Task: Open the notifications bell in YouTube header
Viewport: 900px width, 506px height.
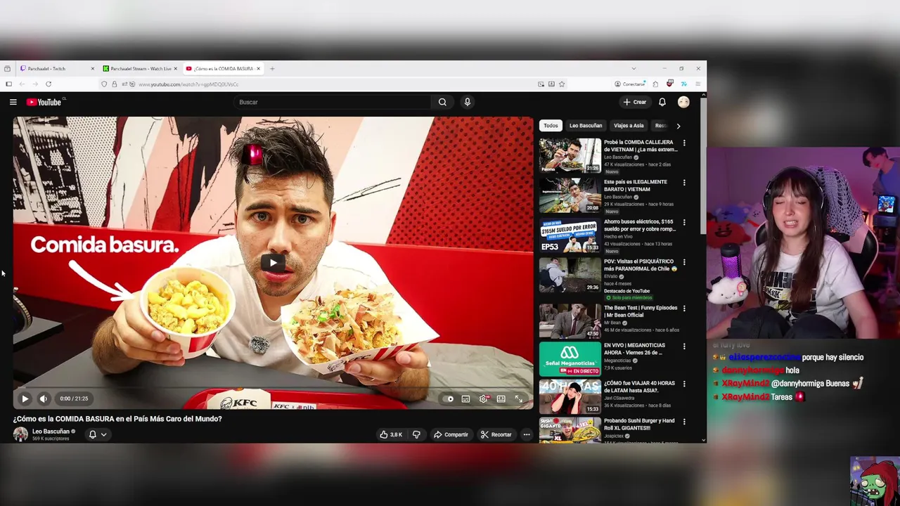Action: coord(662,102)
